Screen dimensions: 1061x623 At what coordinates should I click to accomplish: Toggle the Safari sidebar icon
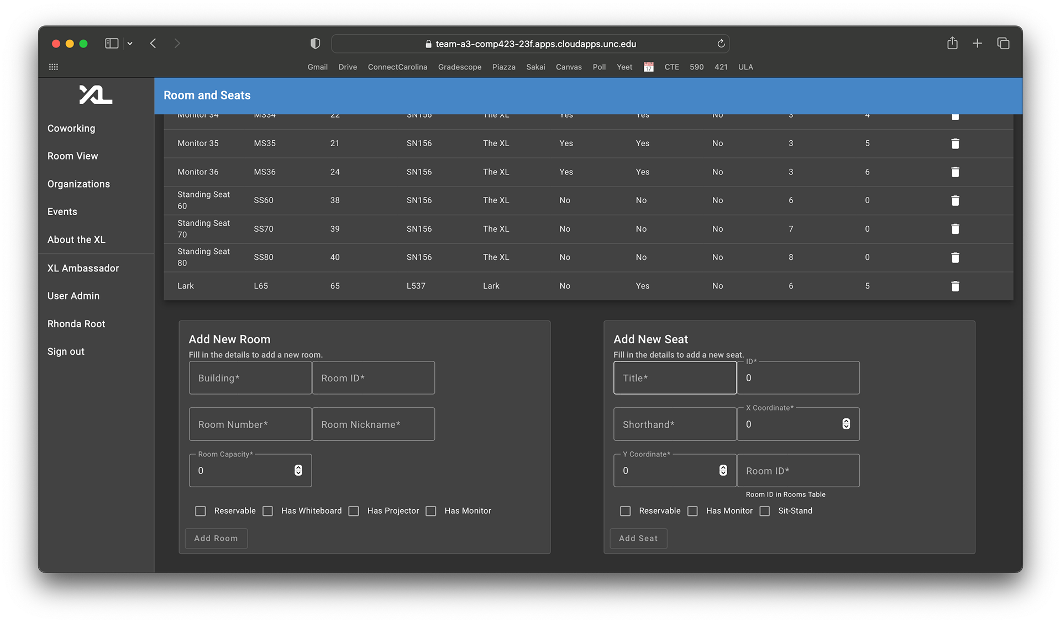point(112,43)
